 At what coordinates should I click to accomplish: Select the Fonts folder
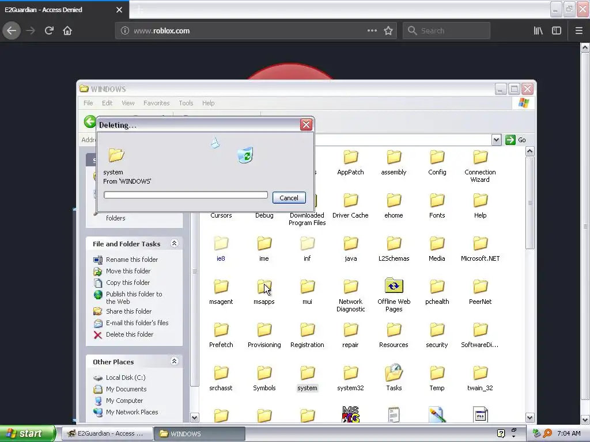coord(437,206)
